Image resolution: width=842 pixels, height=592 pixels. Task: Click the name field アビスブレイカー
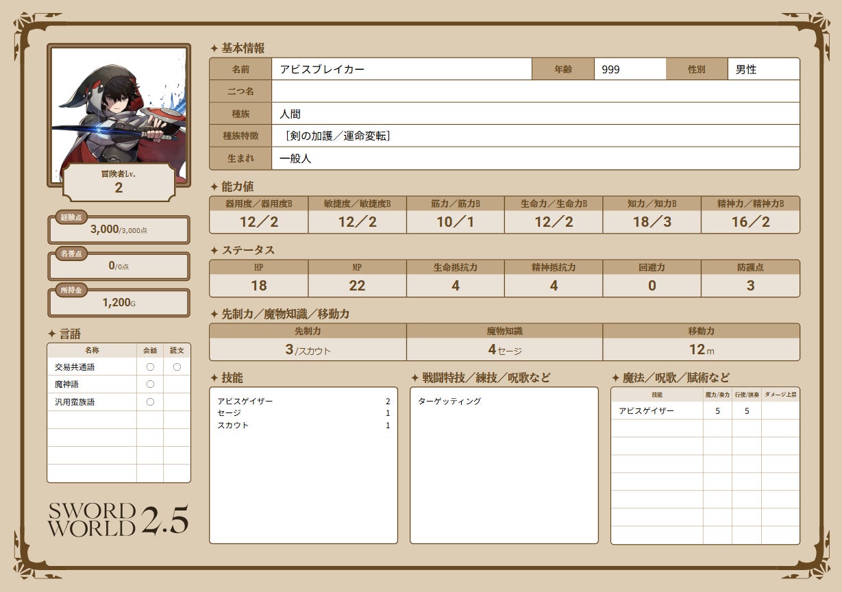pos(401,69)
